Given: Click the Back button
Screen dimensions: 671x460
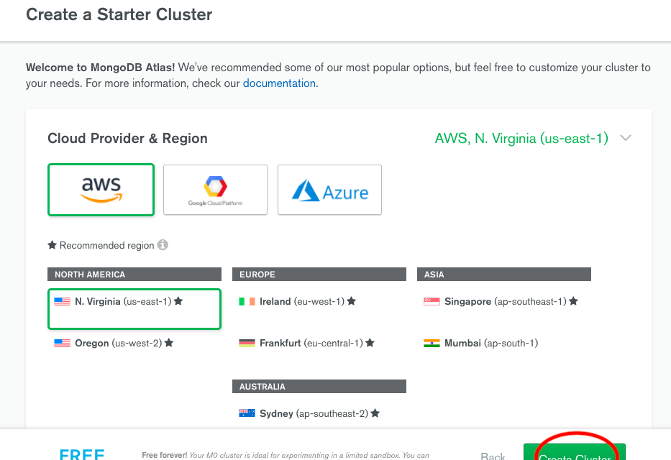Looking at the screenshot, I should (x=493, y=456).
